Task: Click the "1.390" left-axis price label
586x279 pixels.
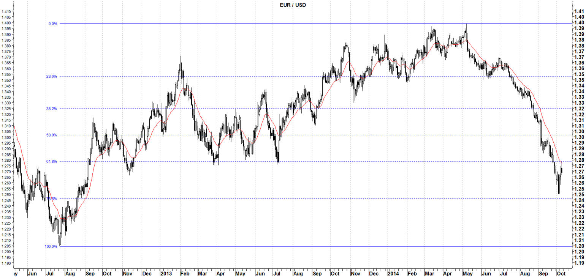Action: [x=6, y=35]
